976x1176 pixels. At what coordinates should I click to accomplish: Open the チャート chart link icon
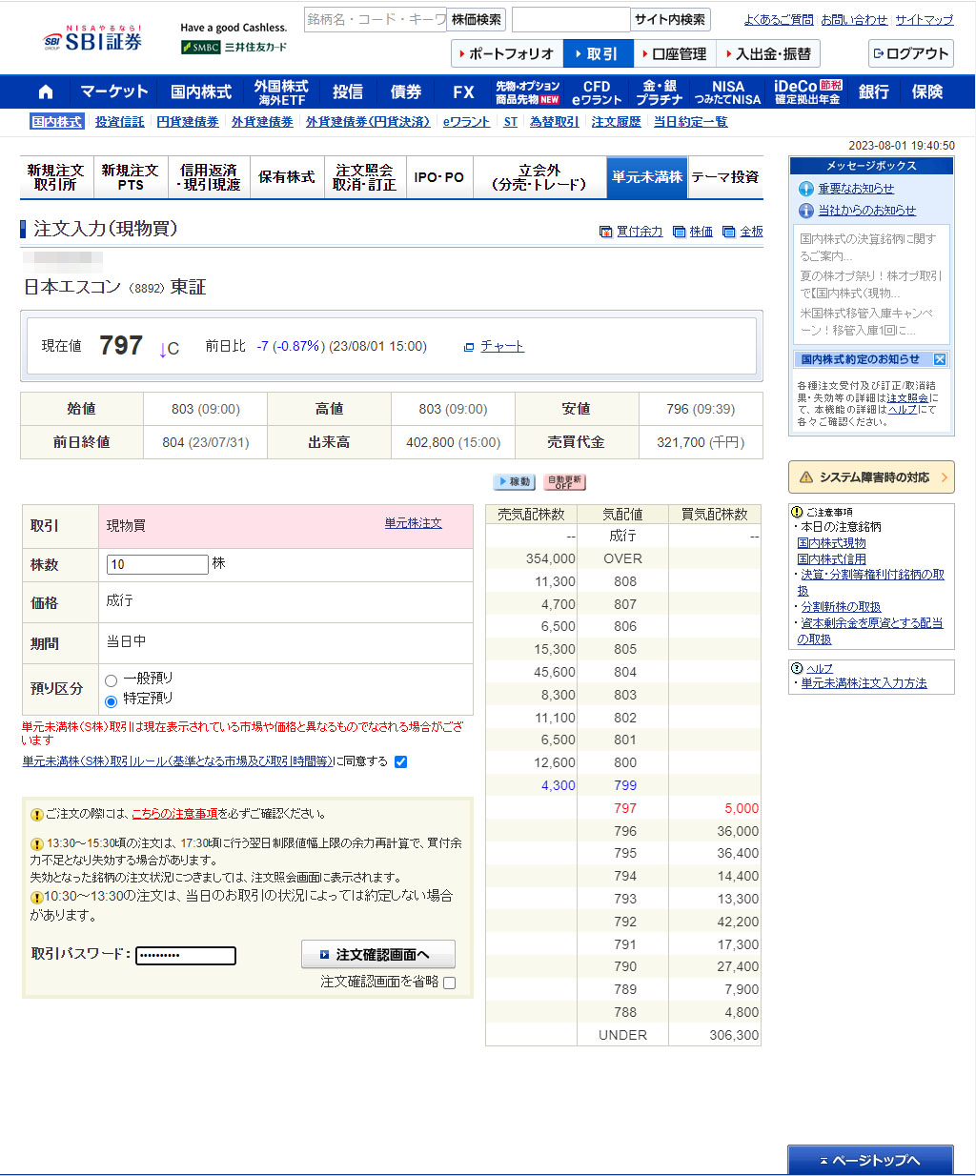(469, 347)
